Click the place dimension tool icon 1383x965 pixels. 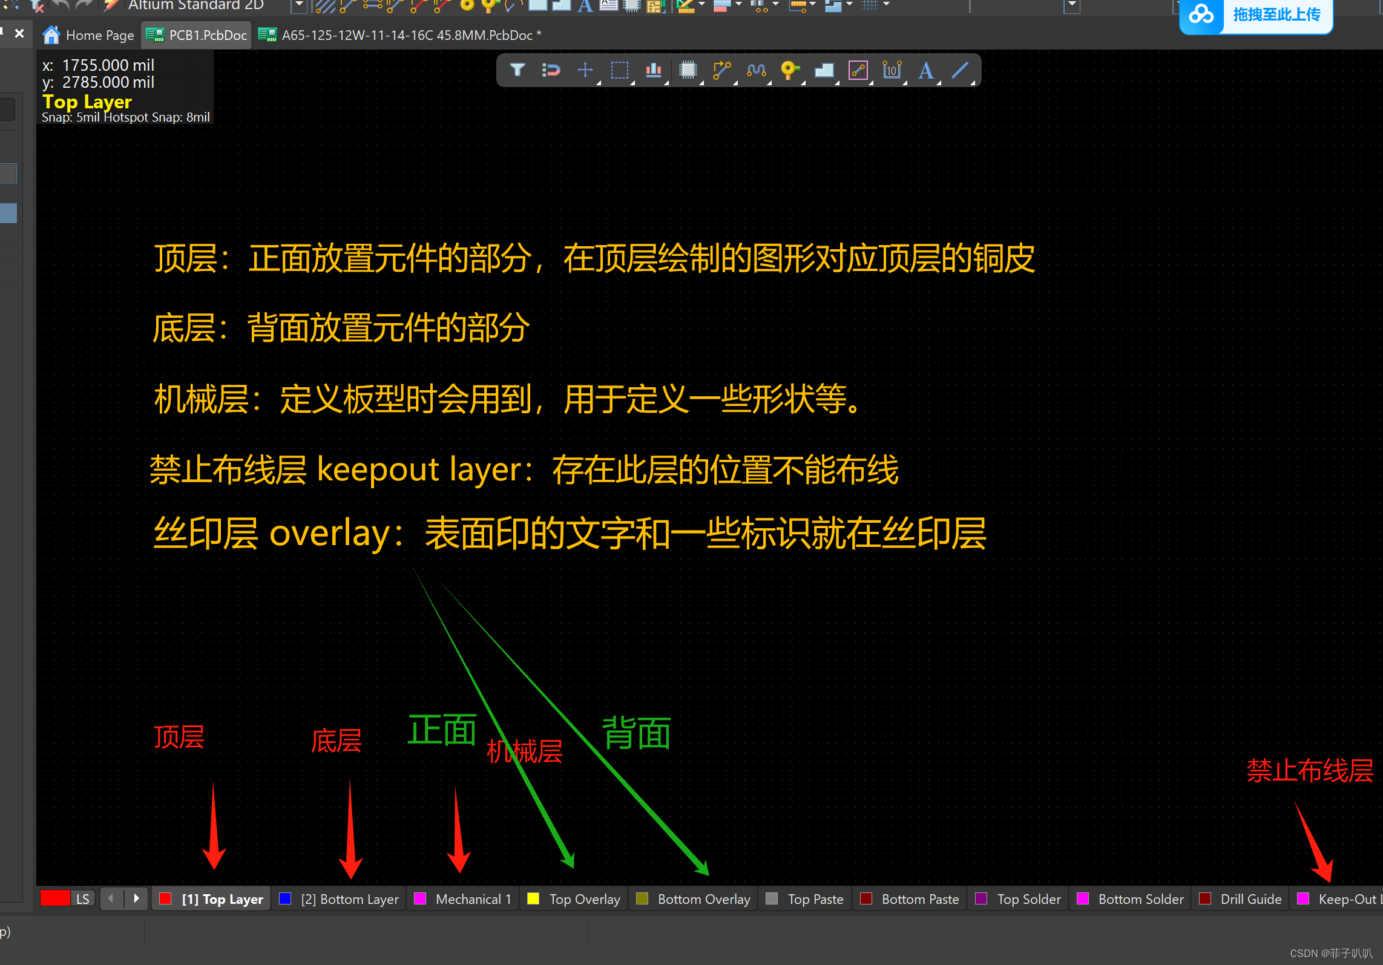(892, 70)
